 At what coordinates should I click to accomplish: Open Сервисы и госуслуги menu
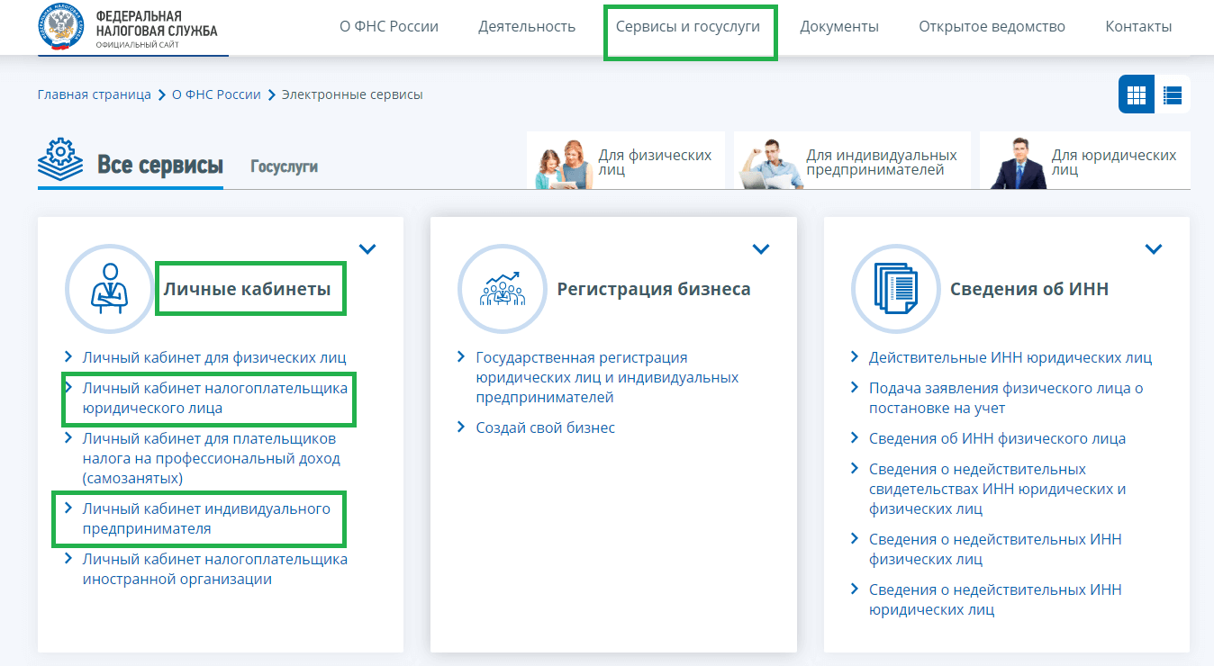[688, 27]
